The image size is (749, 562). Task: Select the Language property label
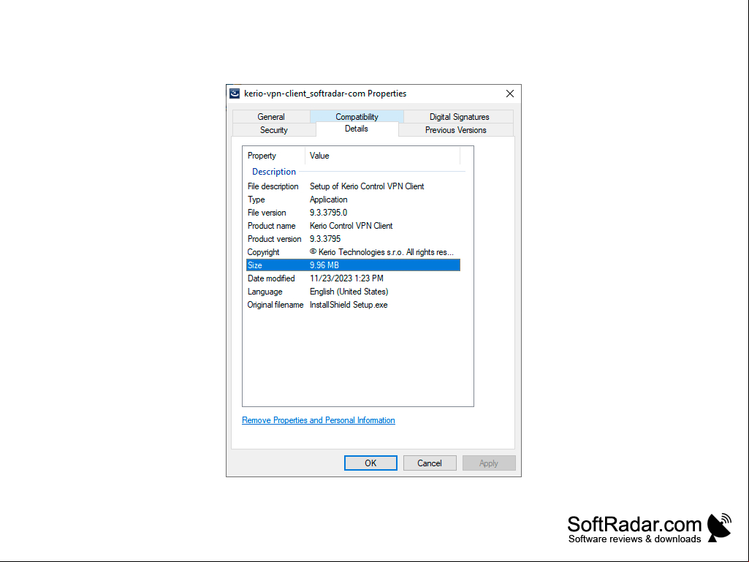[x=265, y=292]
